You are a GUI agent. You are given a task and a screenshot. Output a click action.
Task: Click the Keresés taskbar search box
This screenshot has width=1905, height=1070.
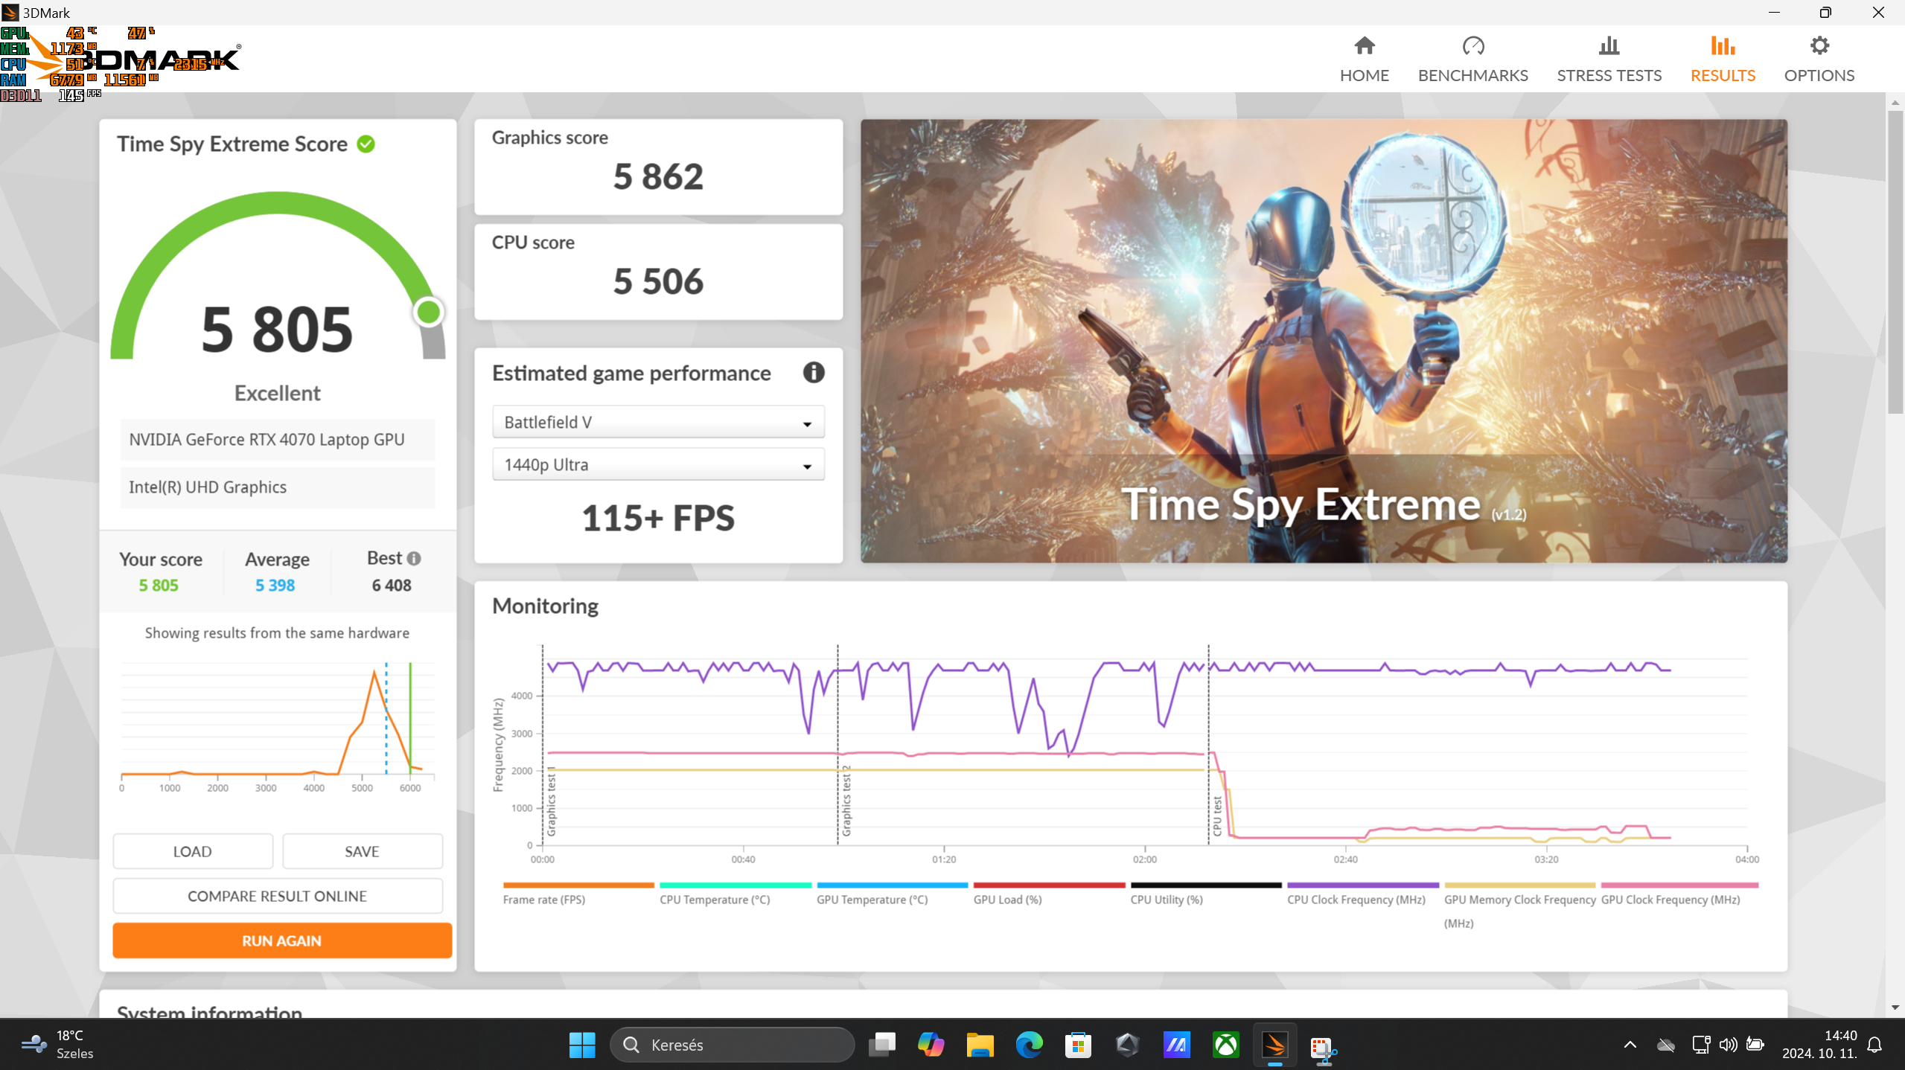click(x=732, y=1045)
